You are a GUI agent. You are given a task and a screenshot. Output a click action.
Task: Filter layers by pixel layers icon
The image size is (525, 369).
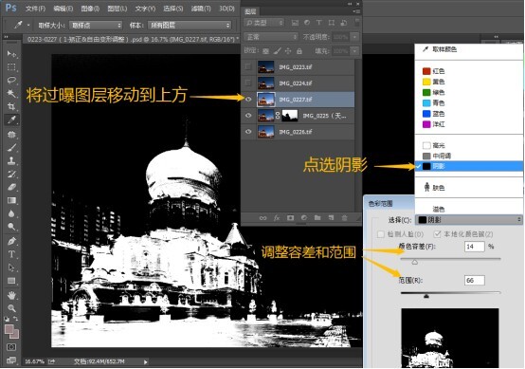point(295,23)
